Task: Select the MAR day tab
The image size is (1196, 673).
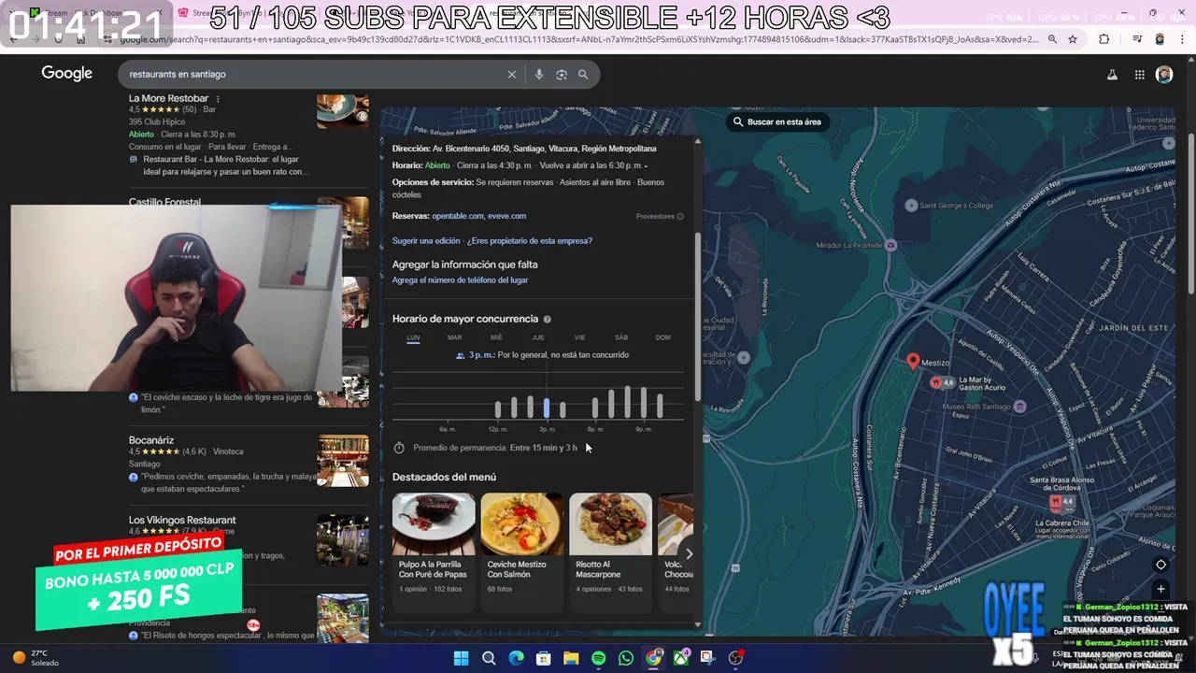Action: click(454, 337)
